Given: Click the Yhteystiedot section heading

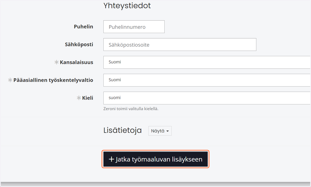Looking at the screenshot, I should pyautogui.click(x=127, y=5).
